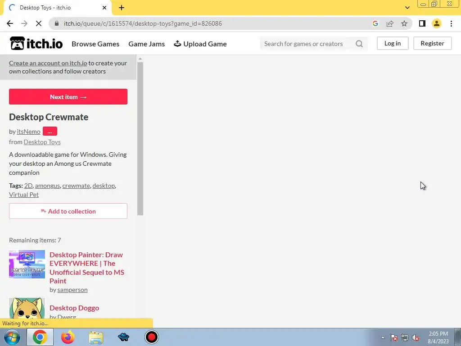This screenshot has height=346, width=461.
Task: Bookmark this page with star icon
Action: pos(404,23)
